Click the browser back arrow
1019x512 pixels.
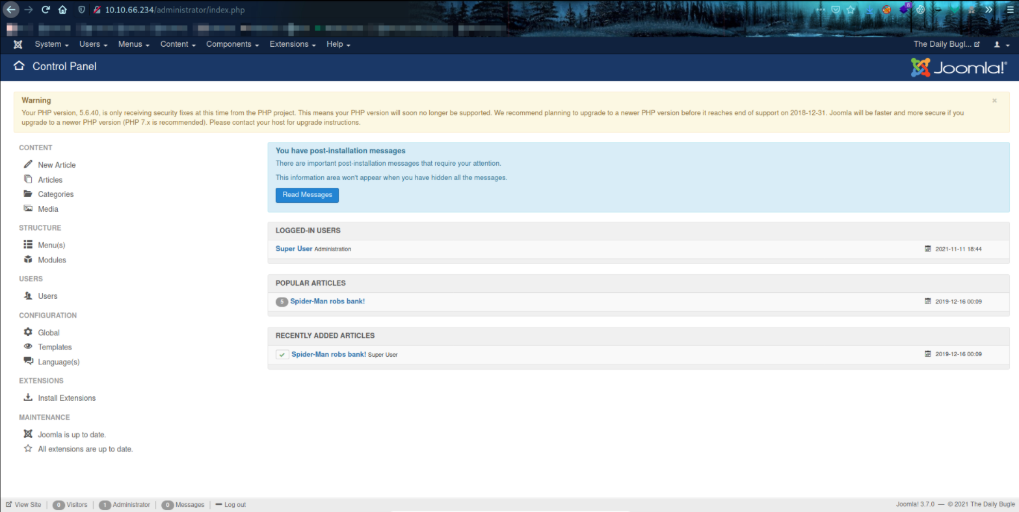pos(11,10)
